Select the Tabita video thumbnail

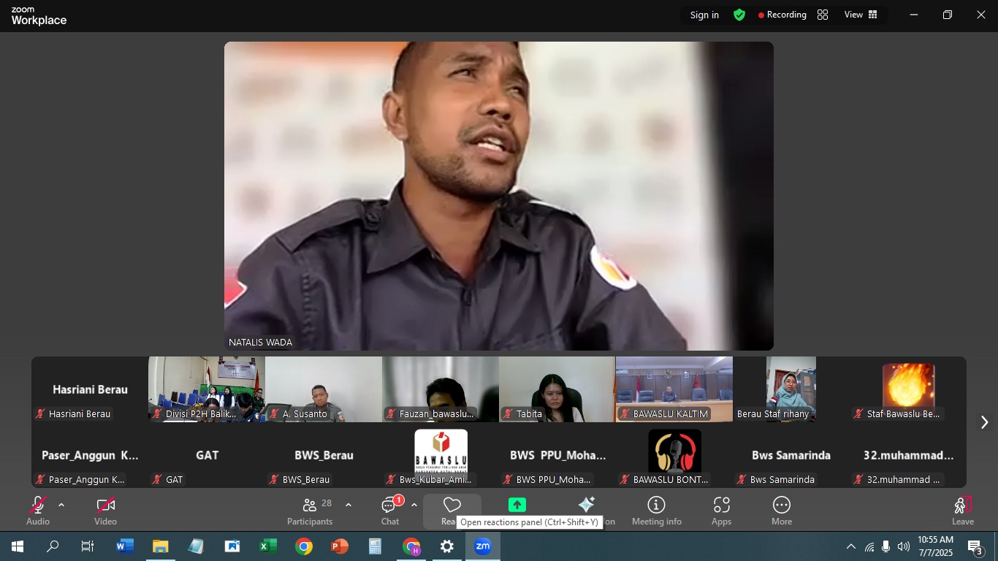[x=557, y=389]
